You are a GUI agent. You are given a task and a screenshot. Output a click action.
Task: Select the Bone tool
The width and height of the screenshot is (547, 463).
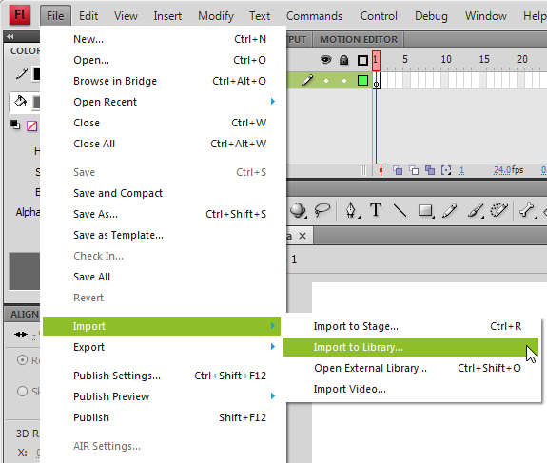526,210
